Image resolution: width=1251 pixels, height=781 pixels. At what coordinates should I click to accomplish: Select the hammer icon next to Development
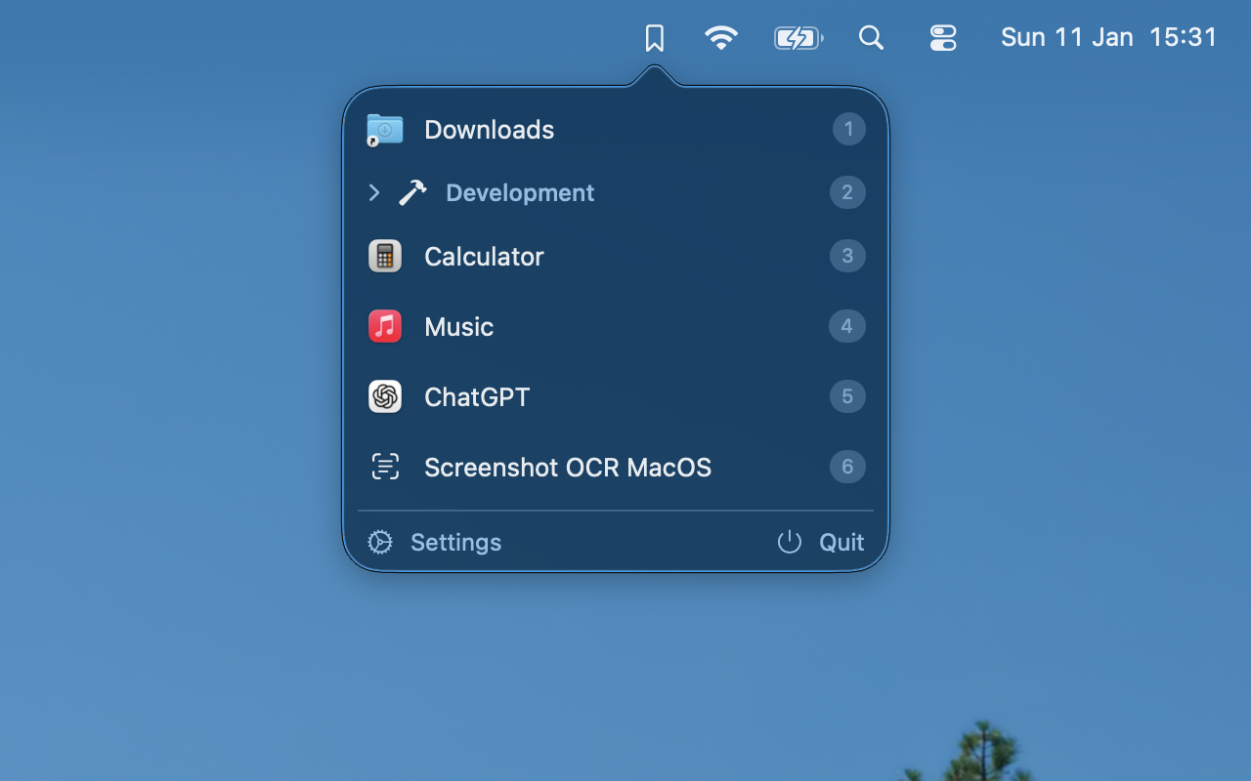(x=410, y=192)
